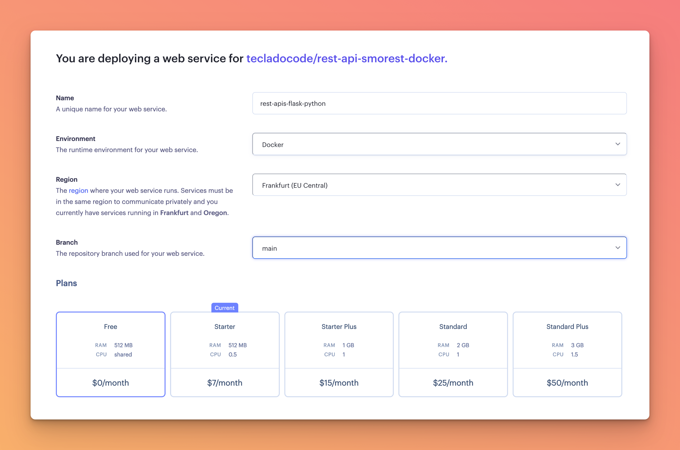Image resolution: width=680 pixels, height=450 pixels.
Task: Select the Starter Plus plan card
Action: (x=339, y=355)
